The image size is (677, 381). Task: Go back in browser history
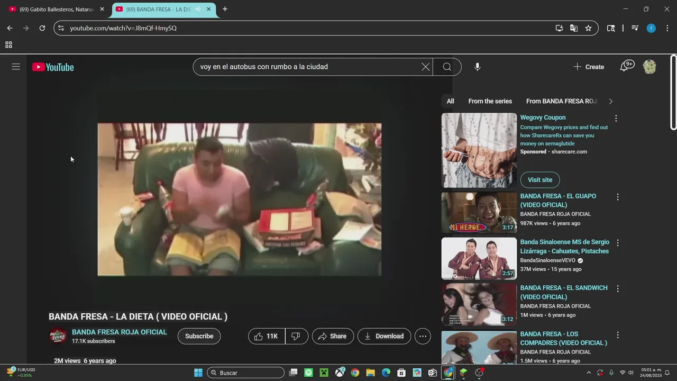pyautogui.click(x=10, y=28)
